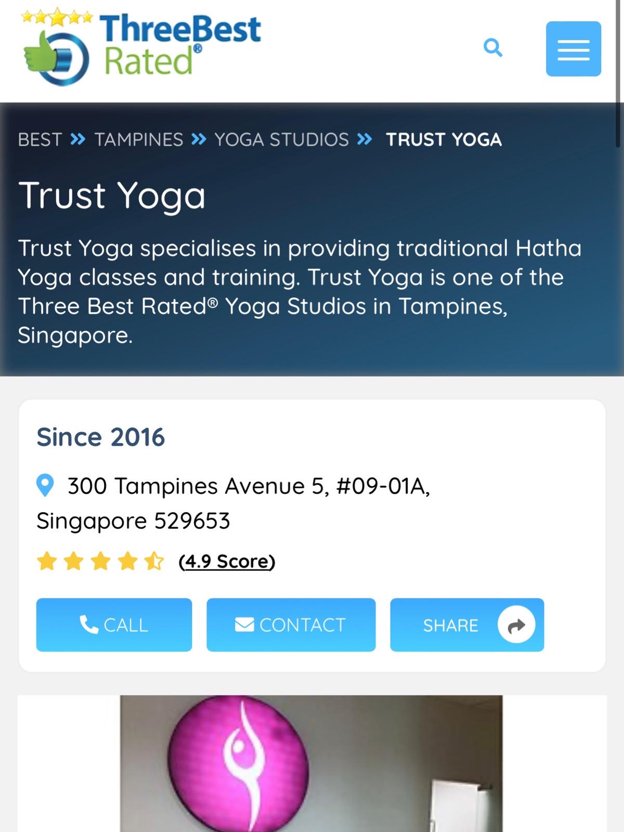
Task: Click the first gold rating star
Action: [x=47, y=562]
